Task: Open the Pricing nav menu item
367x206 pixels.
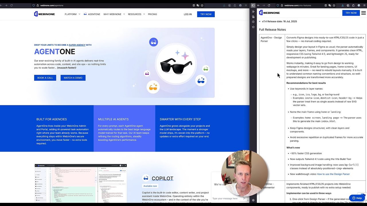Action: (x=153, y=14)
